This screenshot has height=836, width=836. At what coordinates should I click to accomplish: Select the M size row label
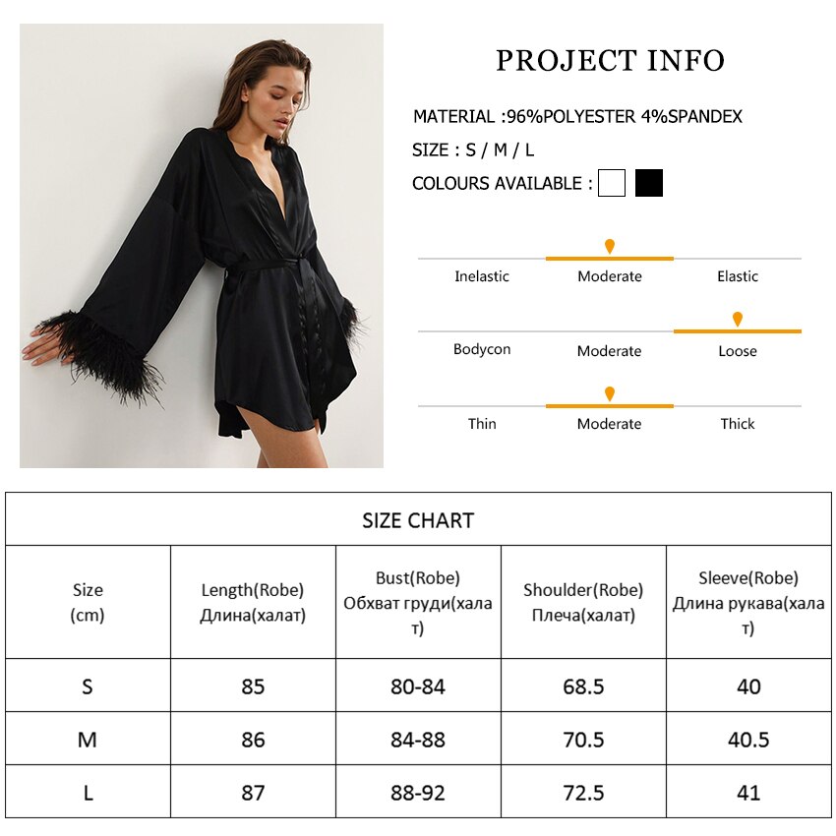(88, 740)
